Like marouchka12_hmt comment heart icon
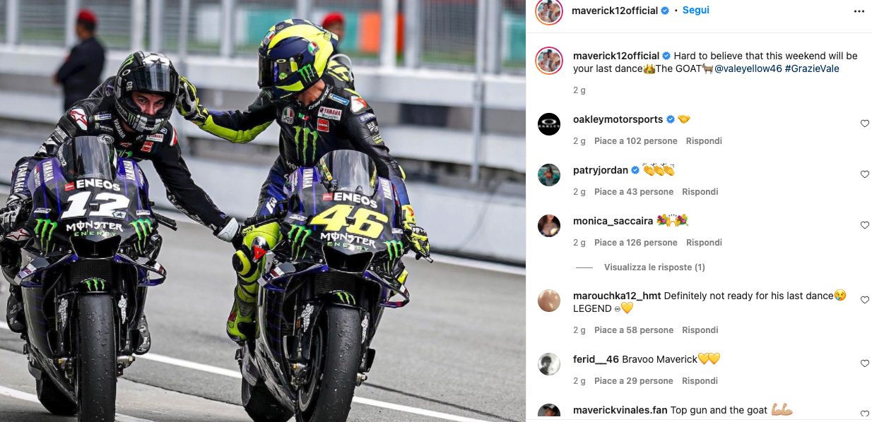This screenshot has height=422, width=872. point(864,300)
